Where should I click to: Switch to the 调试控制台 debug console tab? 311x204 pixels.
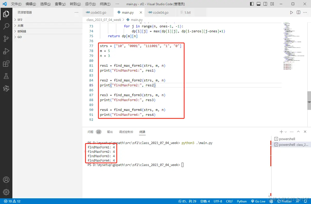tap(126, 132)
